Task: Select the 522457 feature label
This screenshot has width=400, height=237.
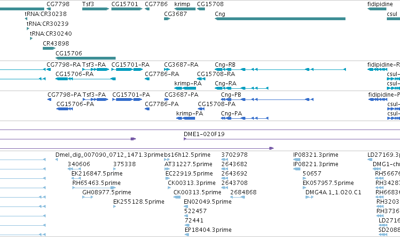Action: click(196, 211)
